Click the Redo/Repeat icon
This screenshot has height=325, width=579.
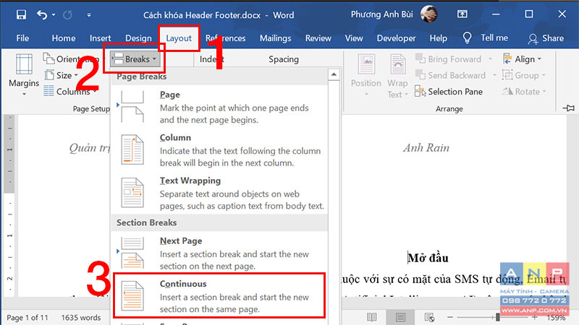[67, 14]
